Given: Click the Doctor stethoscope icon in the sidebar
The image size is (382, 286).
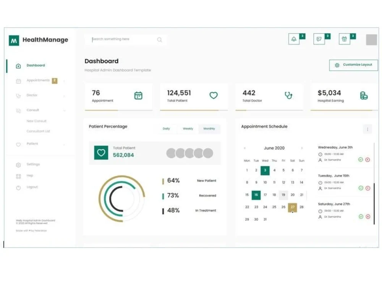Looking at the screenshot, I should 18,95.
